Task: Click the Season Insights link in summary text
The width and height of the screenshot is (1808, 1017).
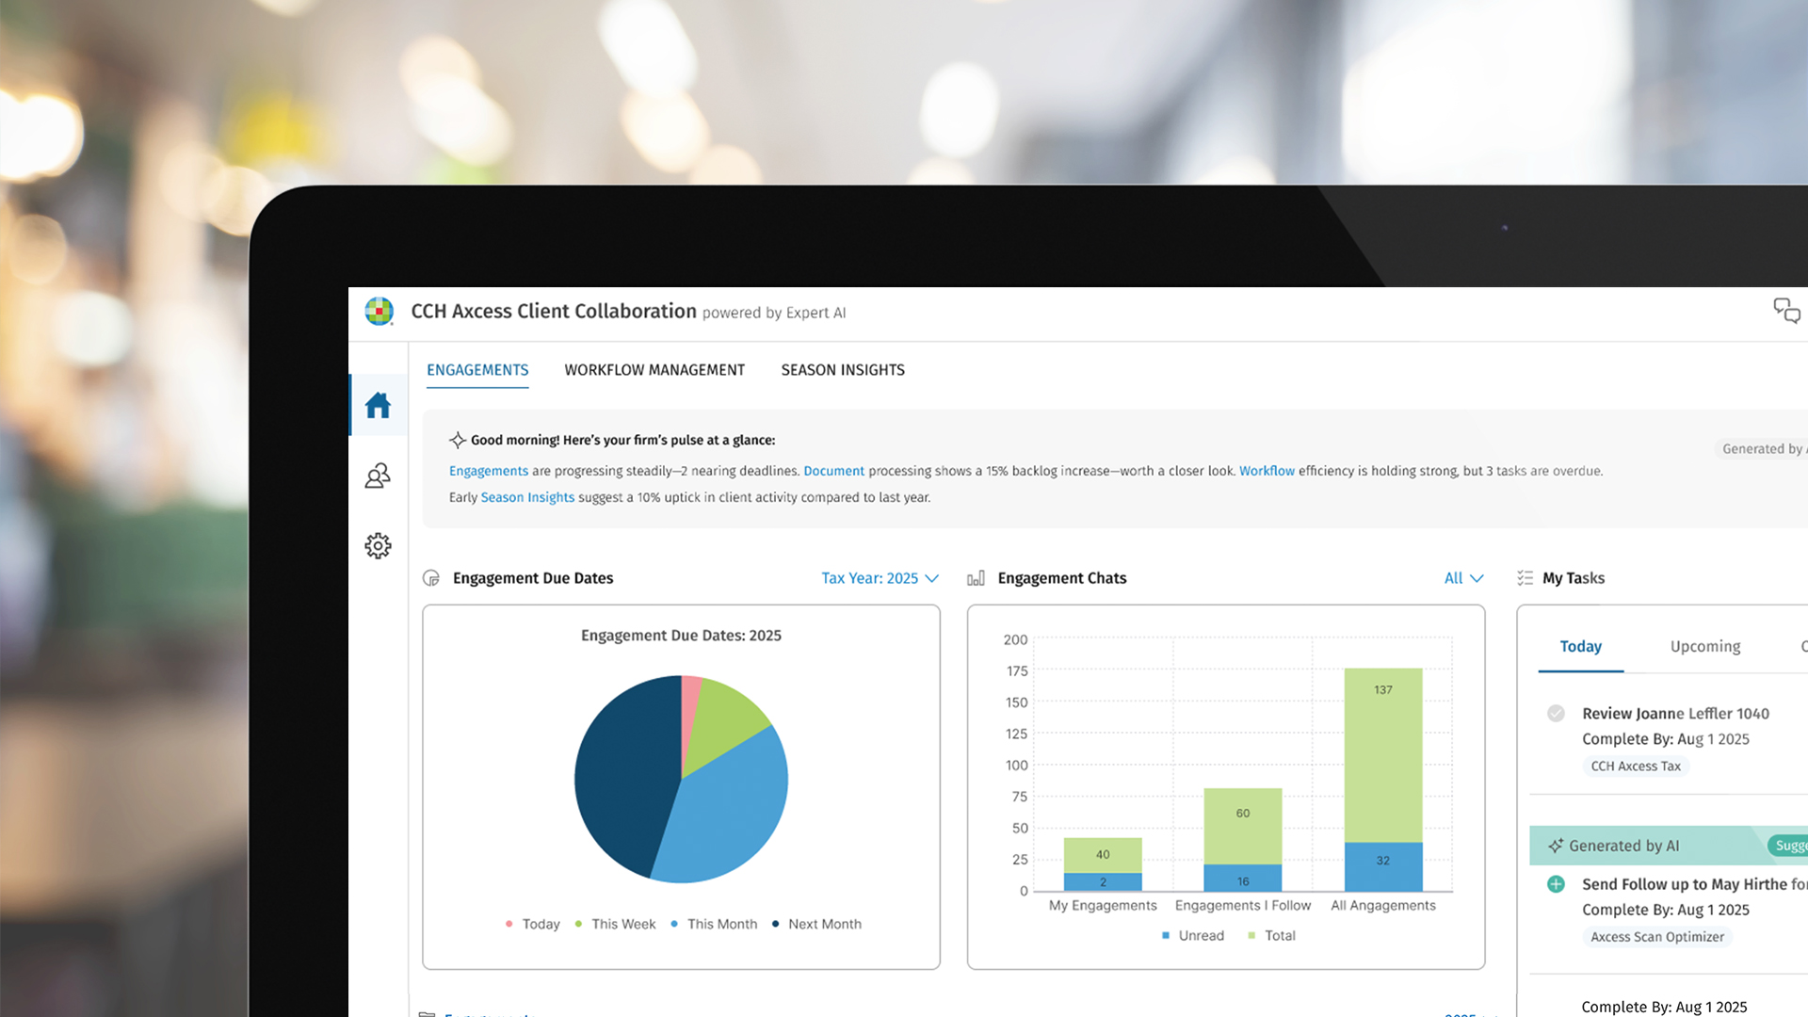Action: [527, 497]
